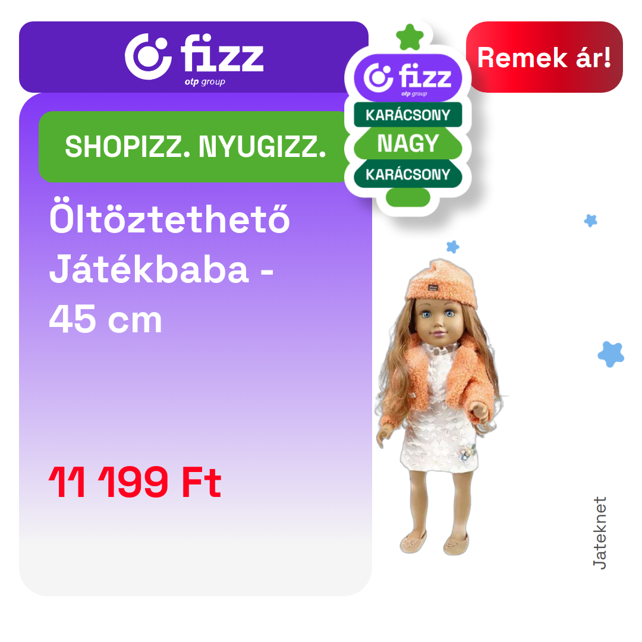This screenshot has width=642, height=642.
Task: Click the SHOPIZZ. NYUGIZZ. green banner
Action: pyautogui.click(x=196, y=147)
